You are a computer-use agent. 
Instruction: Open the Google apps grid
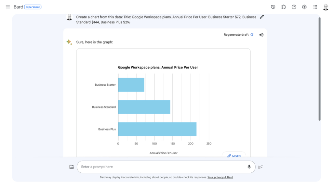click(315, 7)
